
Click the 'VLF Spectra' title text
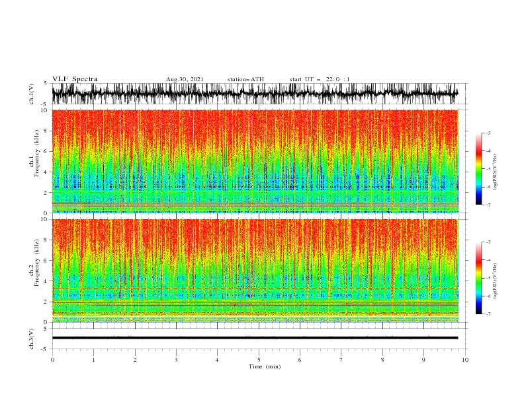[x=75, y=79]
